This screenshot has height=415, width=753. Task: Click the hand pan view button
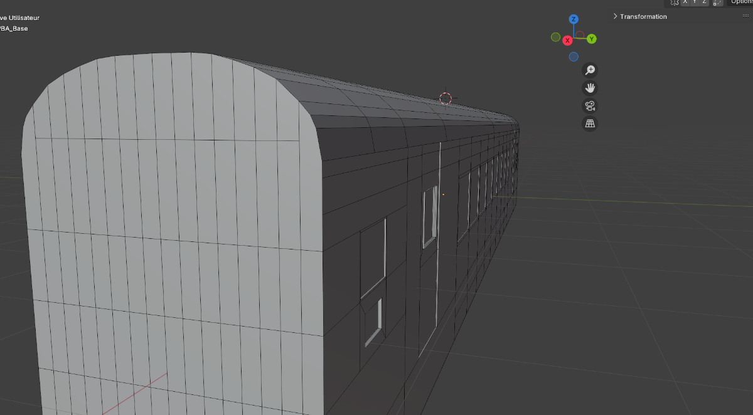[x=590, y=88]
